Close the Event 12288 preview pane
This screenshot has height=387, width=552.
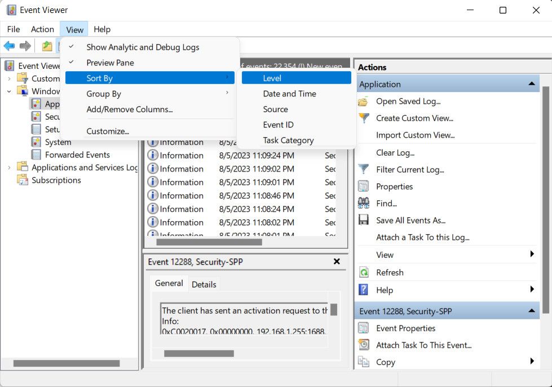tap(337, 262)
